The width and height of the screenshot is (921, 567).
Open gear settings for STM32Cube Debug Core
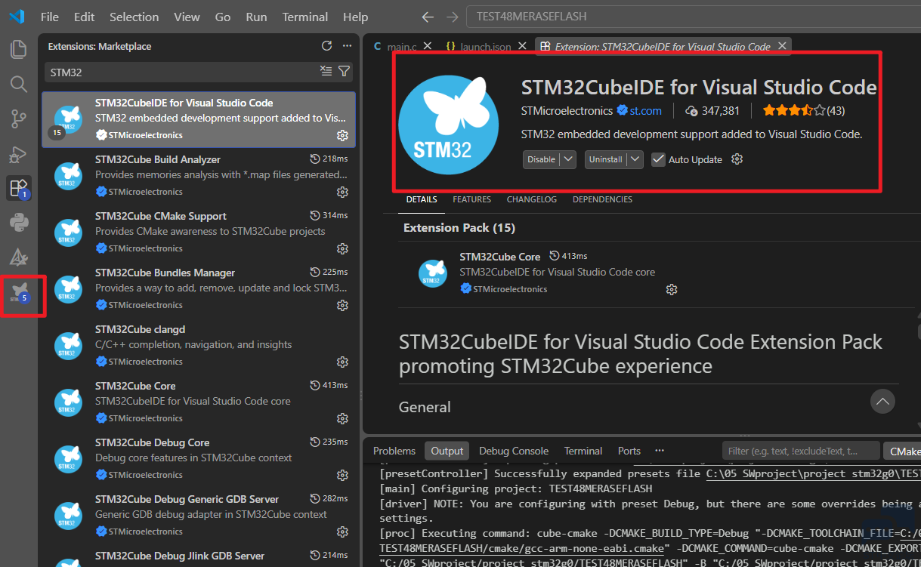click(x=342, y=475)
